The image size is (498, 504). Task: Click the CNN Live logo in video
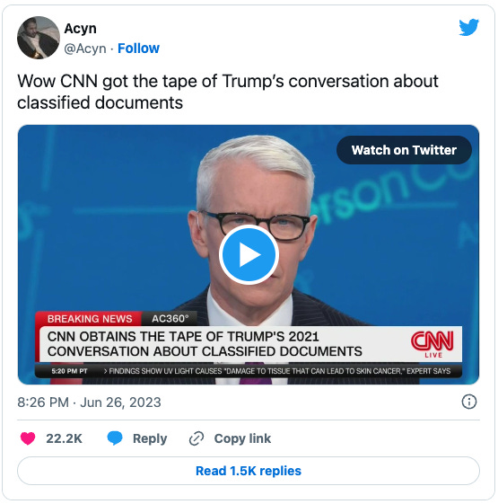click(x=432, y=345)
